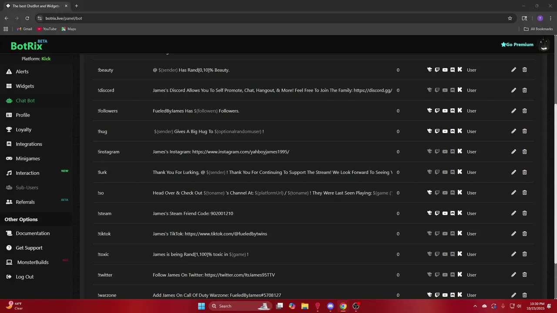Edit the !beauty command
557x313 pixels.
point(513,70)
